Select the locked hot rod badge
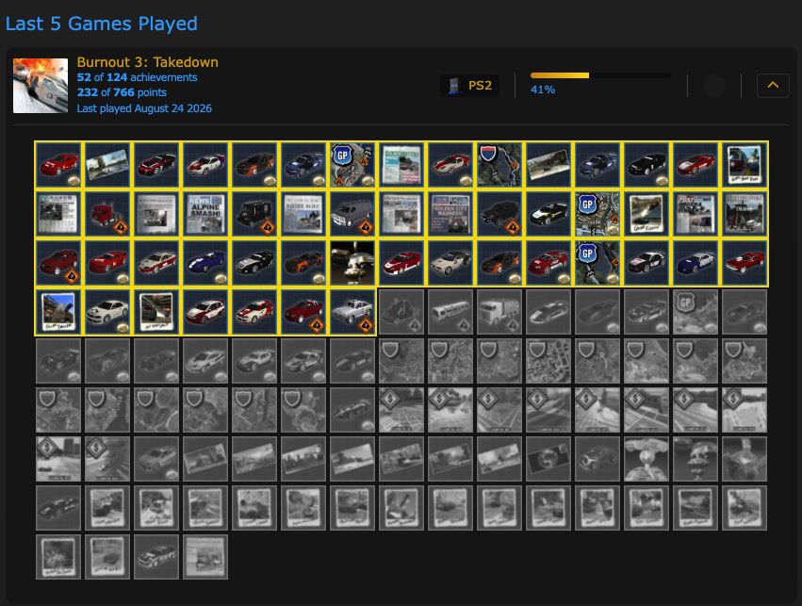 pyautogui.click(x=597, y=459)
